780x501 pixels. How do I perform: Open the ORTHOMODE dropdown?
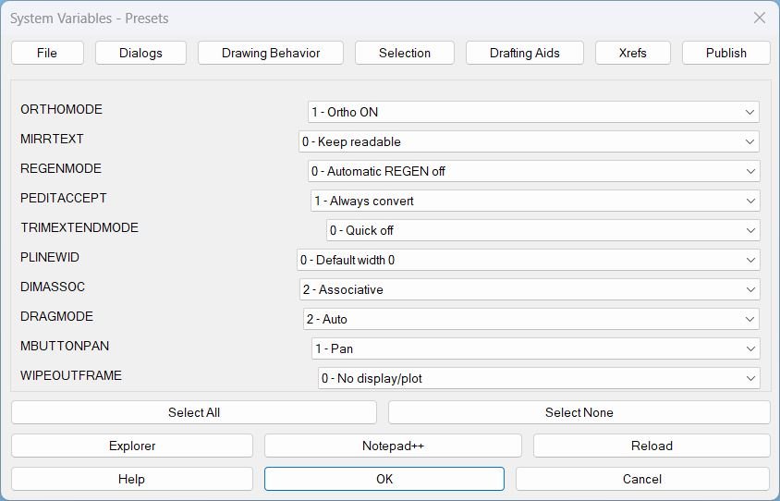tap(533, 112)
